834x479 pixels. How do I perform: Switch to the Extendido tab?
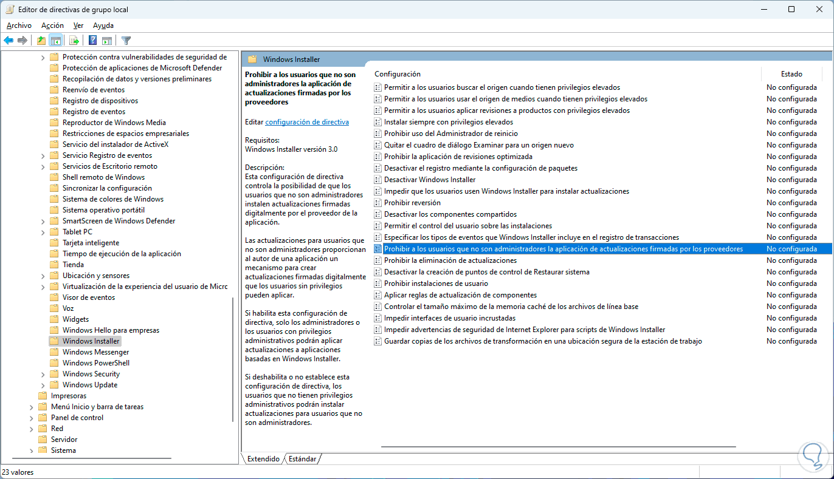tap(263, 459)
